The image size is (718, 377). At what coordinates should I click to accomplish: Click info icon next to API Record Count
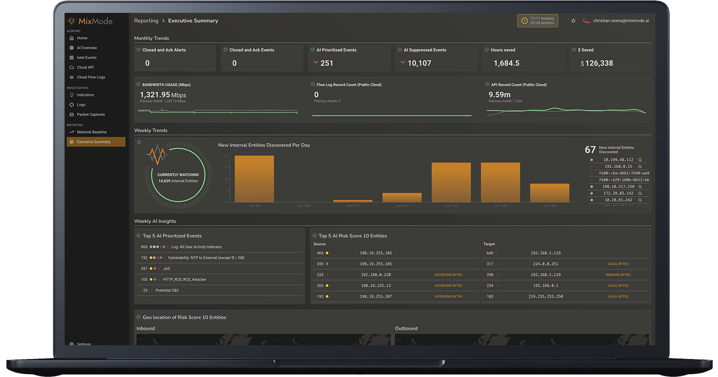[x=487, y=84]
